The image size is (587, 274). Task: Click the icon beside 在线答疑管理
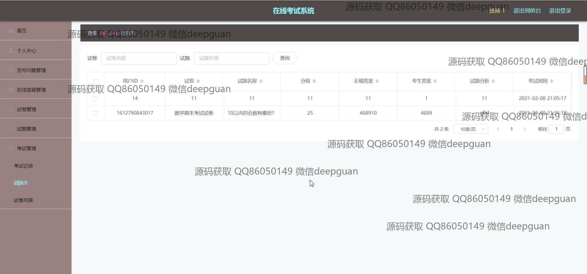click(x=11, y=89)
